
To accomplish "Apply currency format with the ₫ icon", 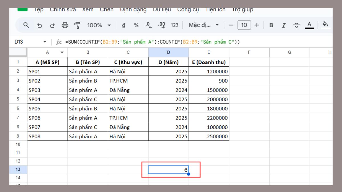I will 123,25.
